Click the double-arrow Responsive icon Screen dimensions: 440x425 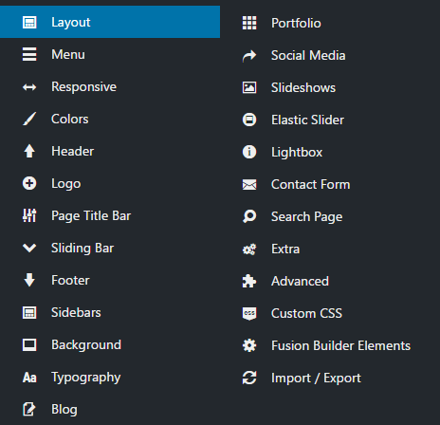pos(29,87)
